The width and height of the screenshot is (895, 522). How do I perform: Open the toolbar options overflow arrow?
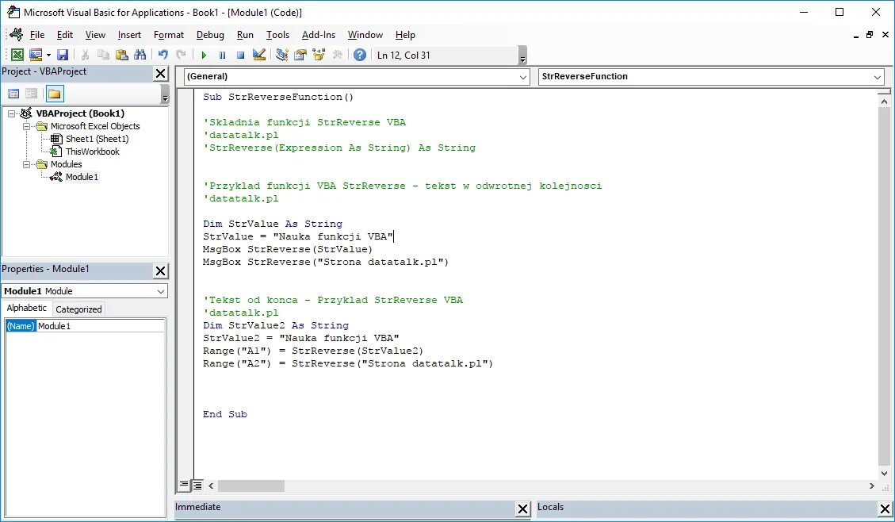pyautogui.click(x=523, y=56)
